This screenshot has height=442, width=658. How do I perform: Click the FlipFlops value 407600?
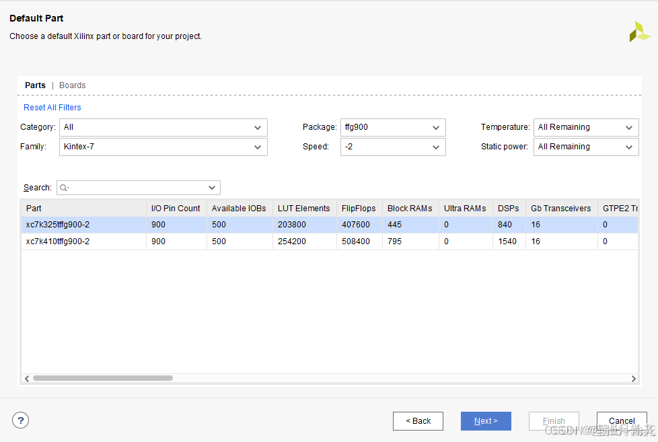(x=356, y=225)
